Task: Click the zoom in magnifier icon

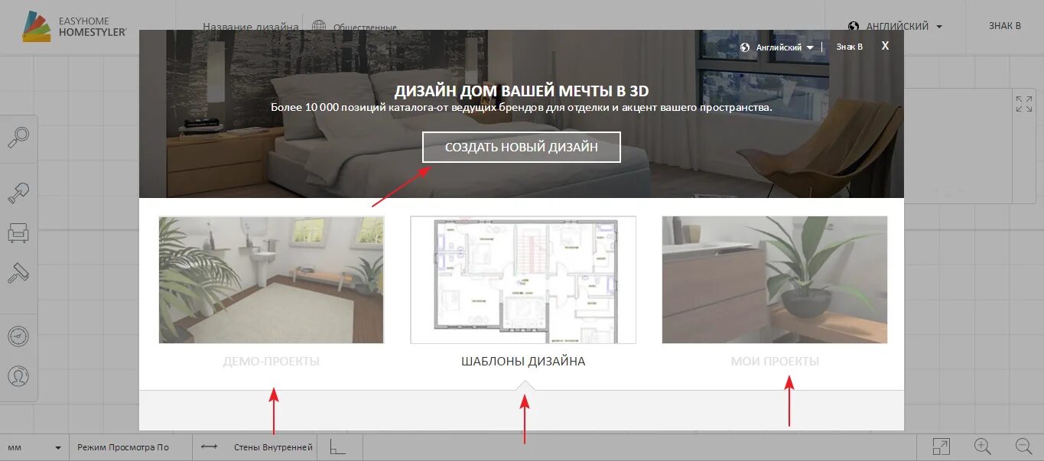Action: pos(984,446)
